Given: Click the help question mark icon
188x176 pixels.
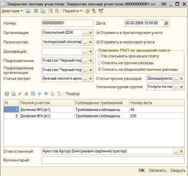Looking at the screenshot, I should pos(87,11).
